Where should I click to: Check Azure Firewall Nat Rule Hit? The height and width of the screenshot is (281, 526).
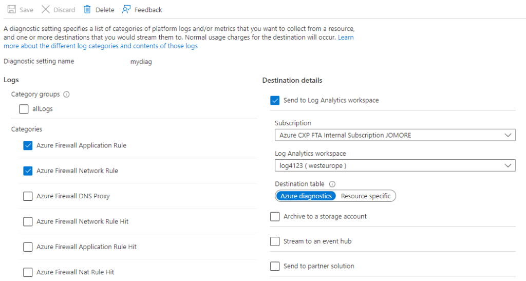[28, 272]
